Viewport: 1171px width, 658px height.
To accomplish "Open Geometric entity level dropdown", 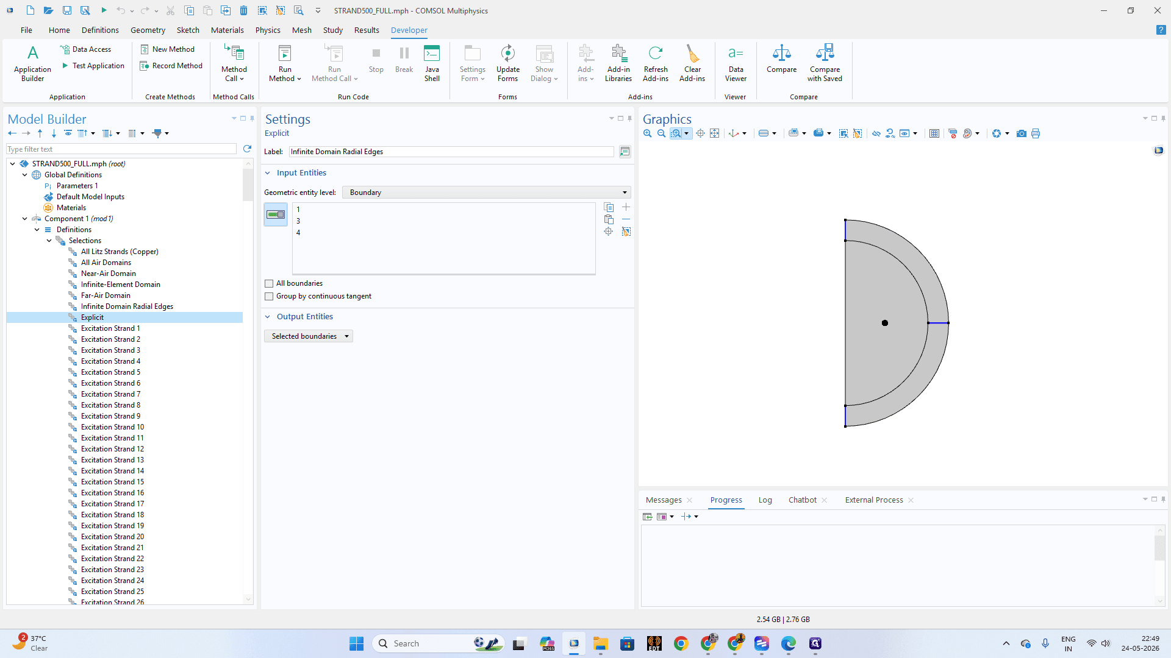I will (x=486, y=193).
